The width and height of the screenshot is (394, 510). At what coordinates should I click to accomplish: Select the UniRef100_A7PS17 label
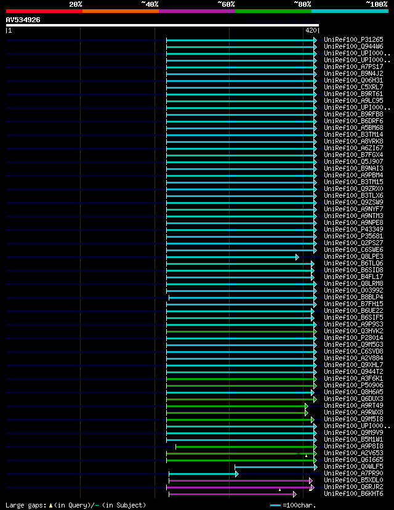coord(353,67)
